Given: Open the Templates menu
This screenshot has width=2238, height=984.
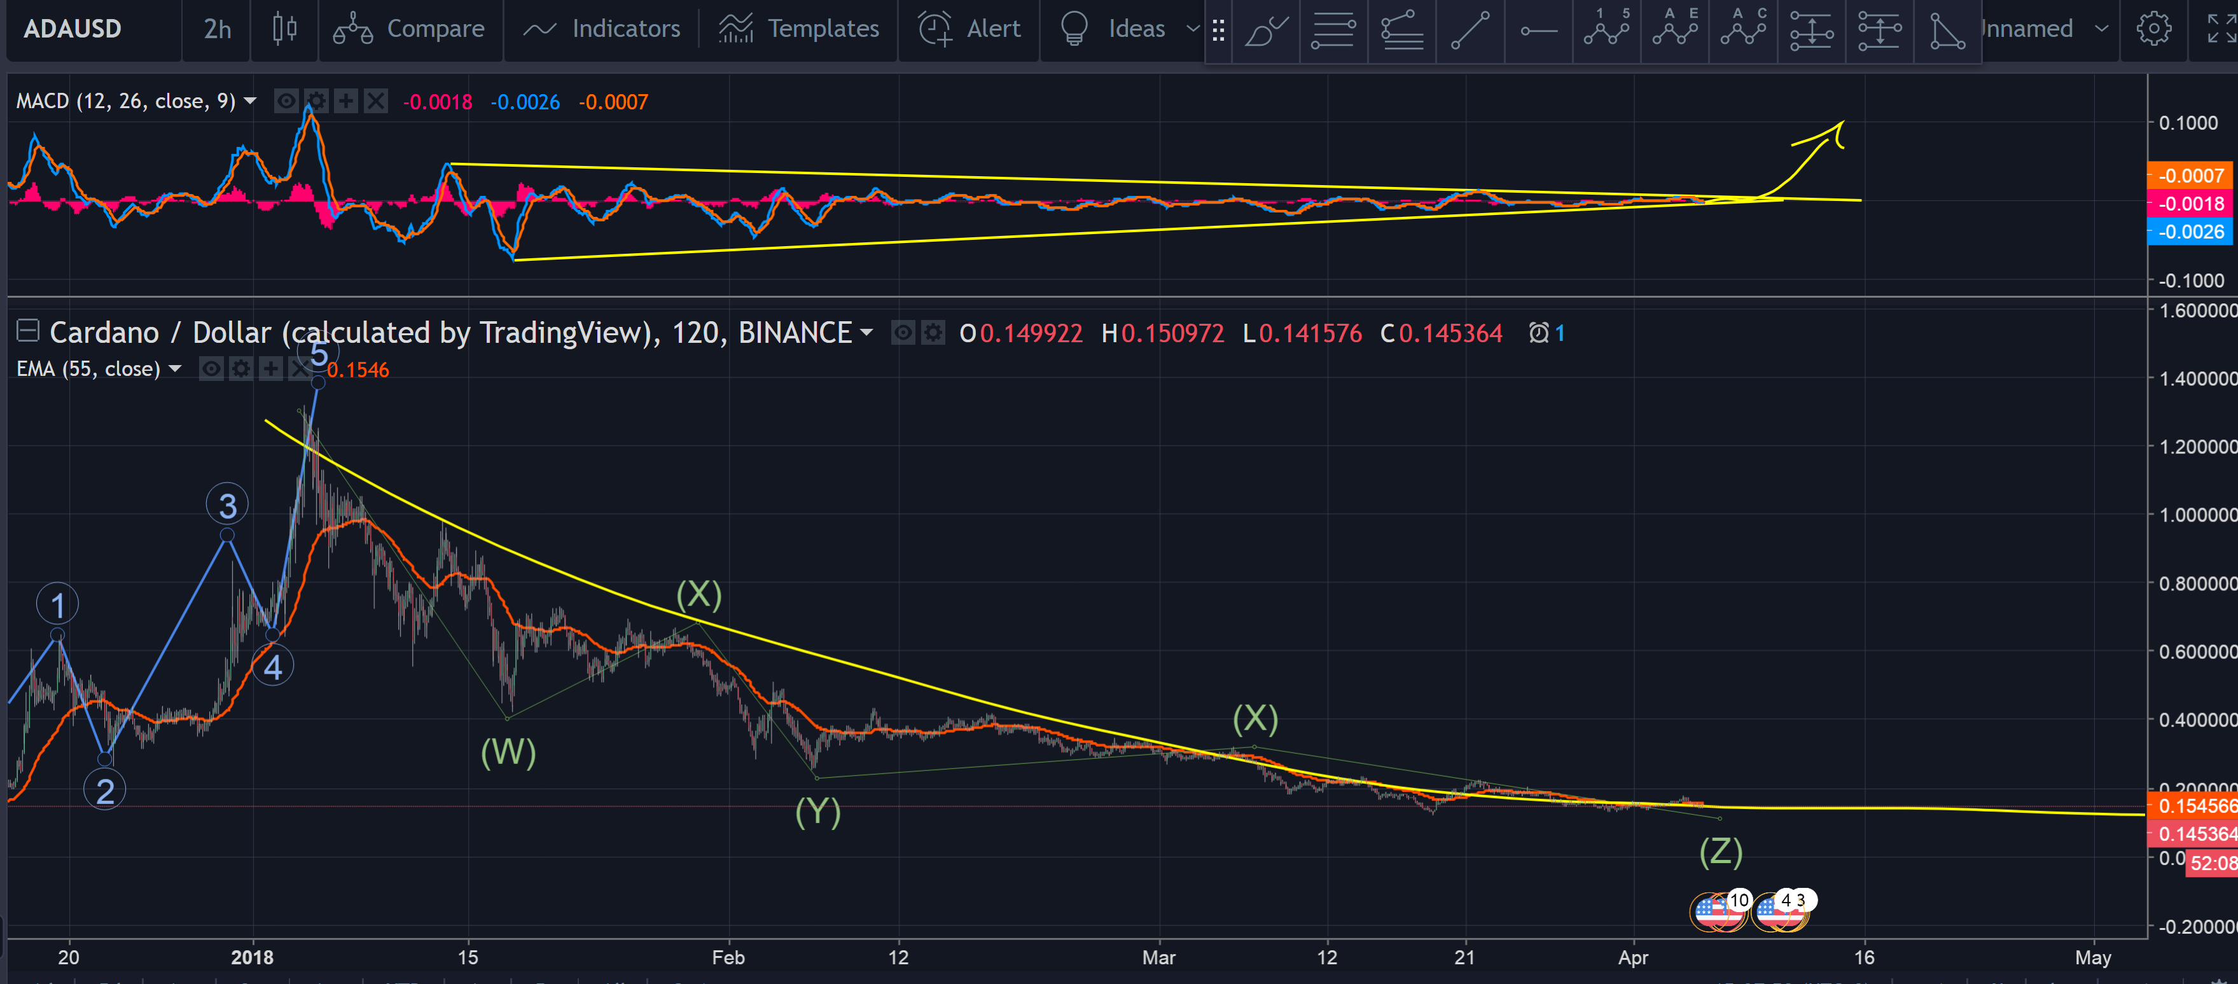Looking at the screenshot, I should point(798,29).
